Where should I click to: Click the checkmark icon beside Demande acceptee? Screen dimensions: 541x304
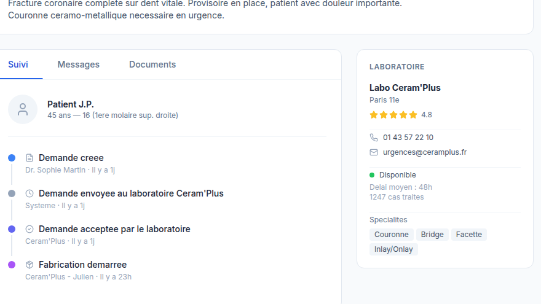[x=30, y=229]
